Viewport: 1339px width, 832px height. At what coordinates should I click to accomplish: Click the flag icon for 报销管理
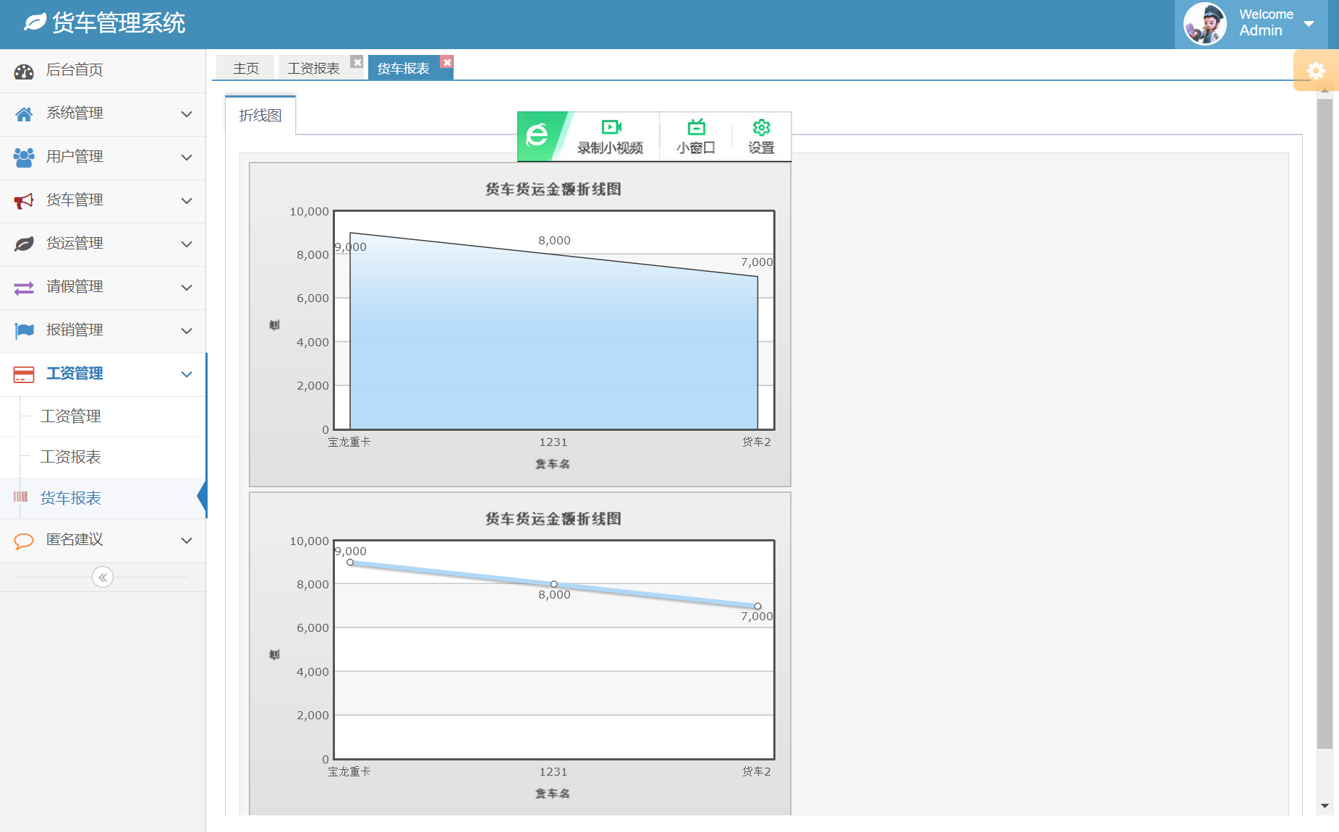point(24,331)
